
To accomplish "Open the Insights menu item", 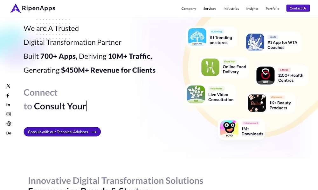I will pyautogui.click(x=252, y=9).
